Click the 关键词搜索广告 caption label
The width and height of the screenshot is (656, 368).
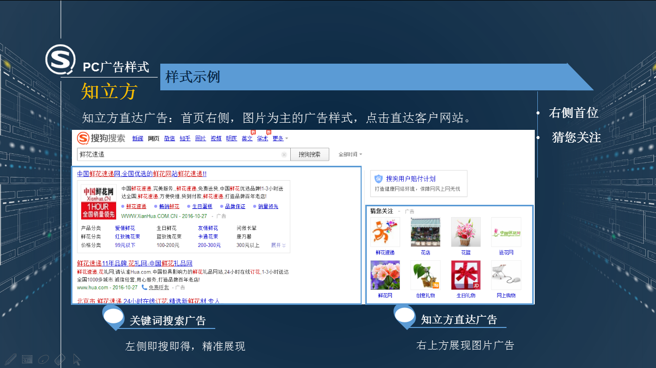(x=167, y=321)
